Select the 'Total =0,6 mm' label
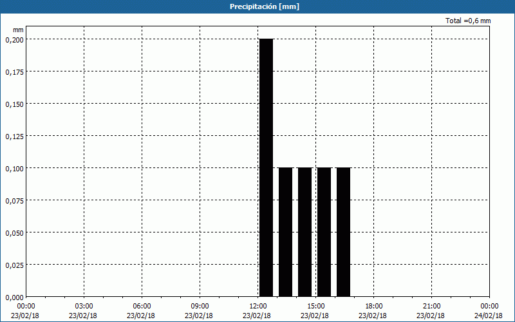Screen dimensions: 515x322 pos(468,21)
